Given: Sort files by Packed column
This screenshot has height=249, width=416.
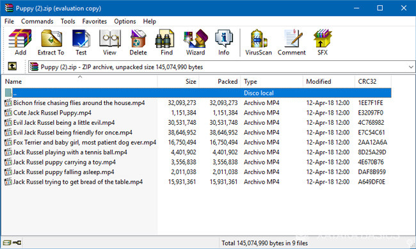Looking at the screenshot, I should point(220,81).
